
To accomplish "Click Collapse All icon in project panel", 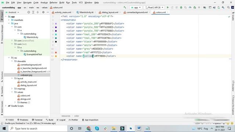I will (37, 12).
